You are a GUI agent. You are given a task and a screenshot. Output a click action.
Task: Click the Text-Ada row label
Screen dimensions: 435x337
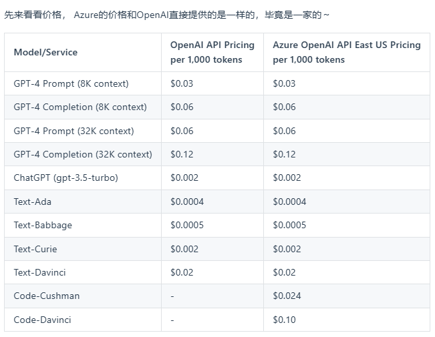(32, 201)
